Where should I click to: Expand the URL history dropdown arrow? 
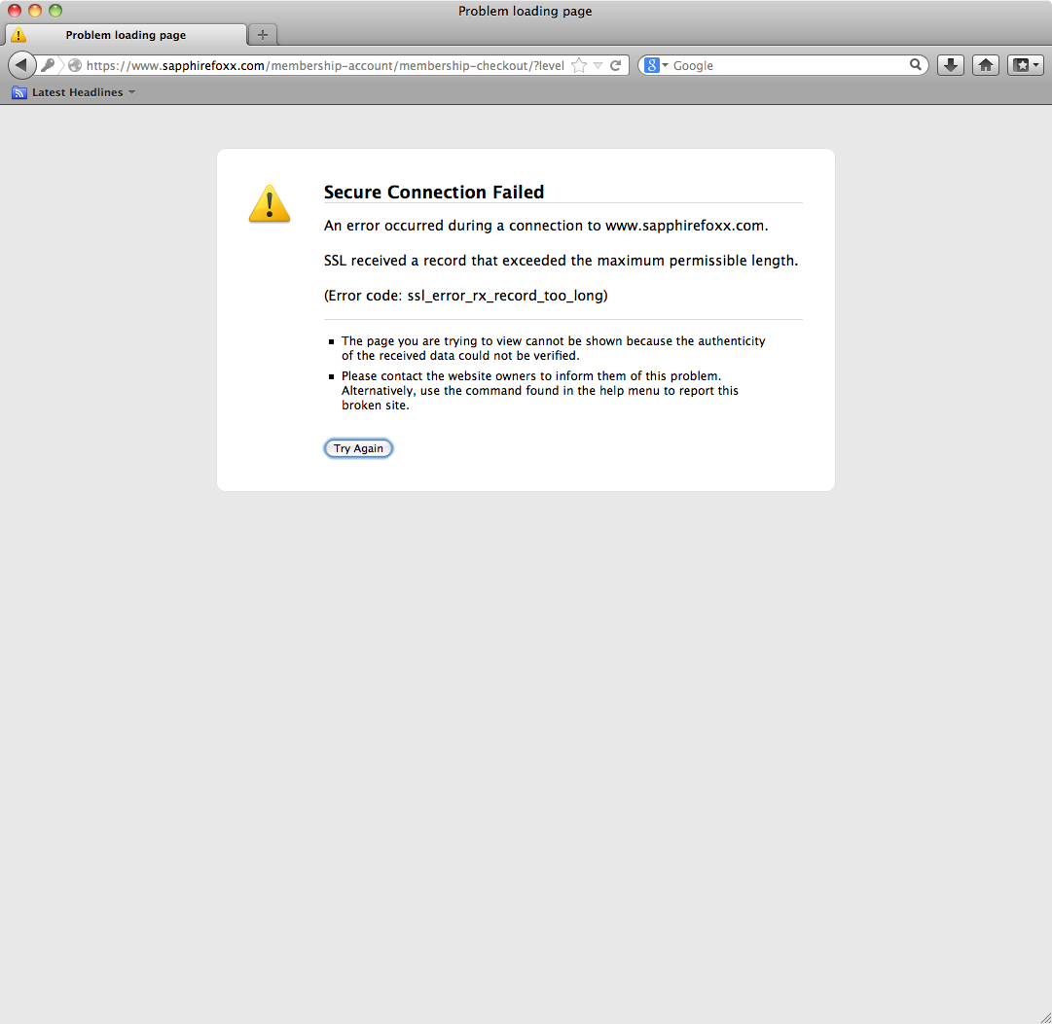coord(599,66)
